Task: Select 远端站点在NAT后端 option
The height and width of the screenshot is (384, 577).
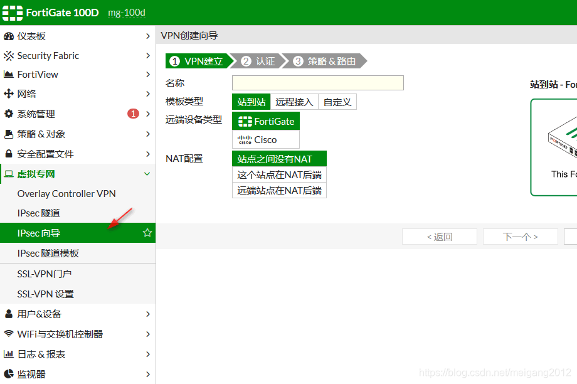Action: tap(279, 190)
